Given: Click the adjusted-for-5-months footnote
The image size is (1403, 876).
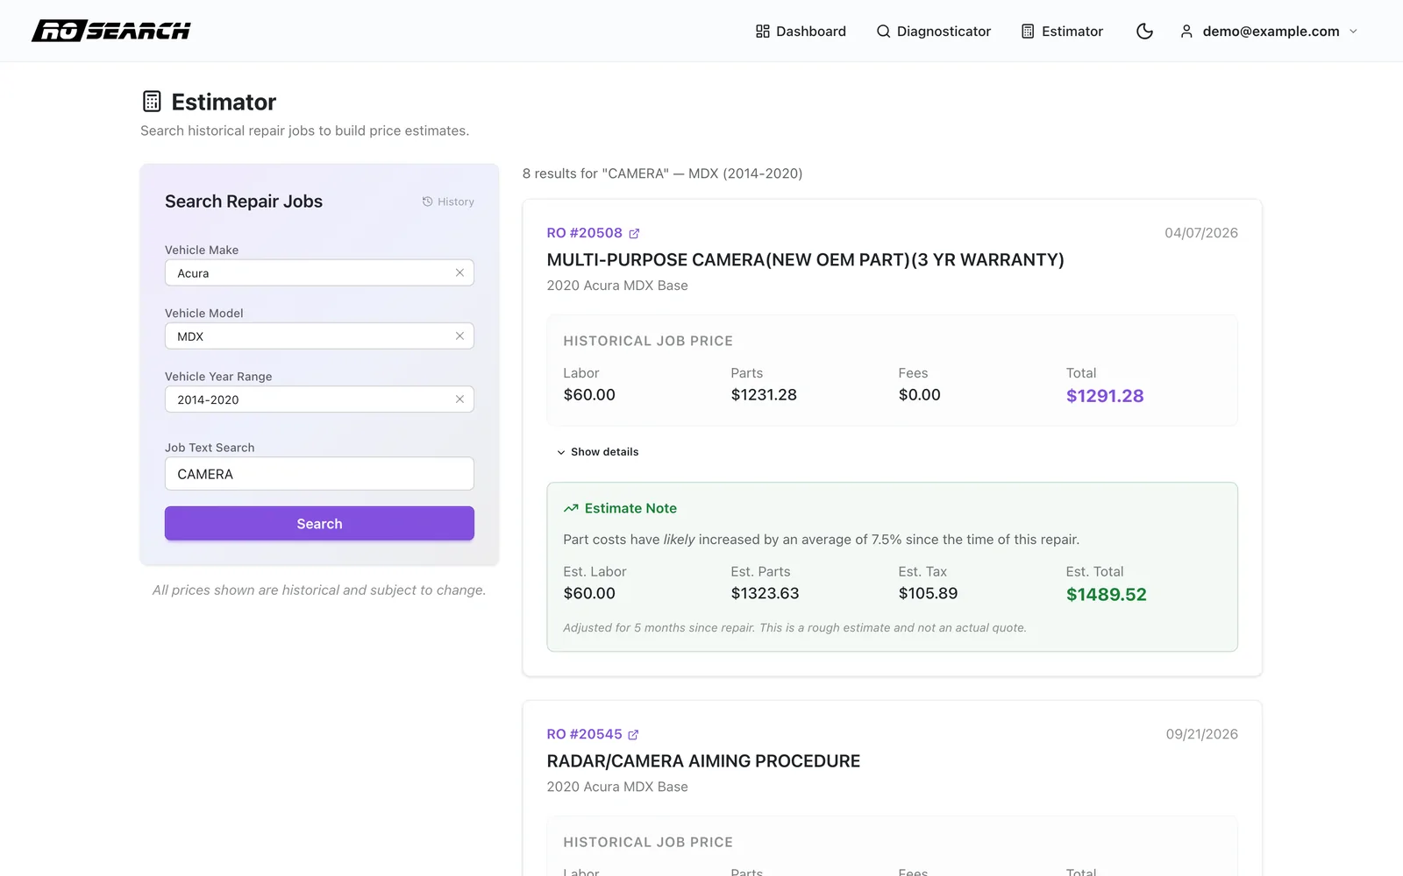Looking at the screenshot, I should coord(794,628).
